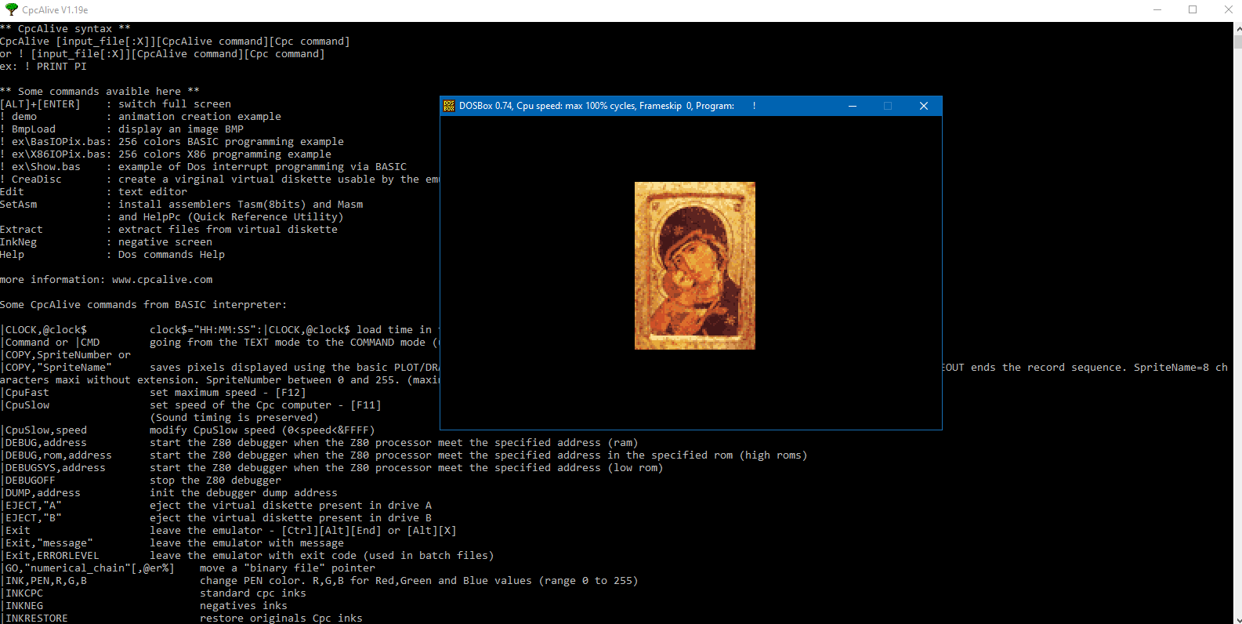Click the |DEBUGOFF command text
1242x624 pixels.
pyautogui.click(x=30, y=481)
